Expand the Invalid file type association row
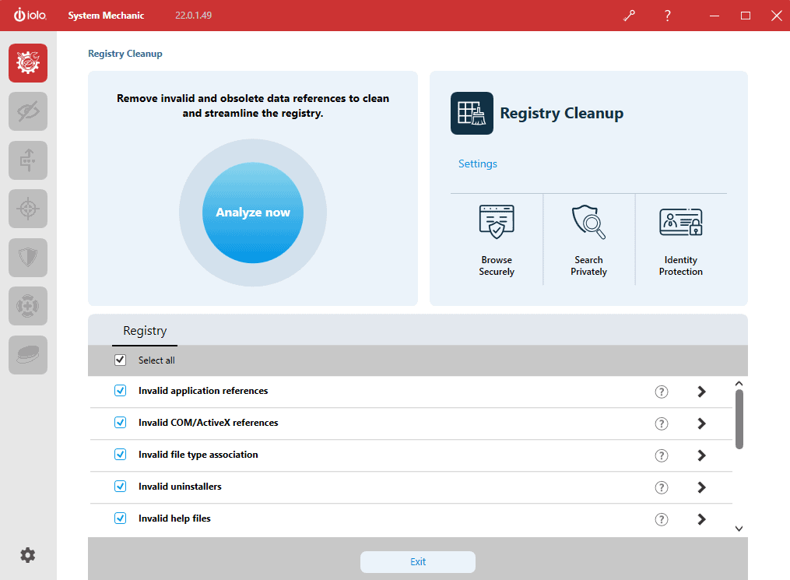The height and width of the screenshot is (580, 790). [701, 455]
